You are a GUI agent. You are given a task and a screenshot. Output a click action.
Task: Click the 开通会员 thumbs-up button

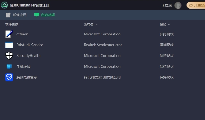click(196, 5)
